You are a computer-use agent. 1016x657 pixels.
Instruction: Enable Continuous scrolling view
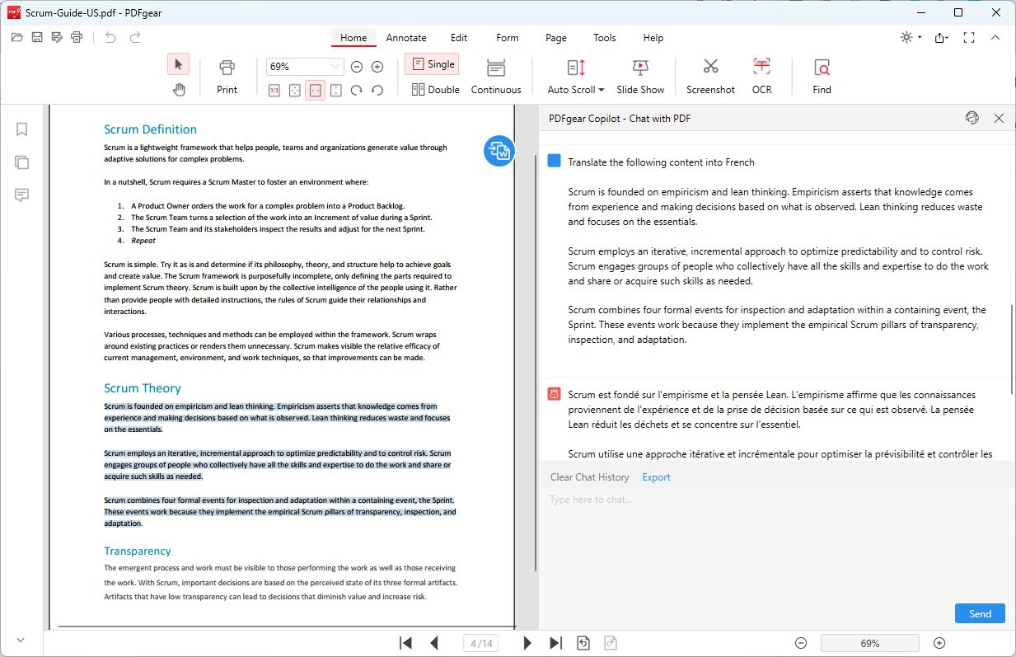click(x=495, y=76)
